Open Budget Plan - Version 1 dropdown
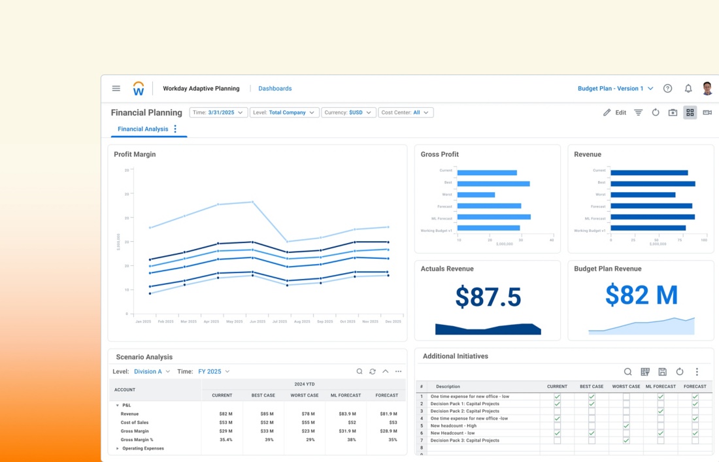This screenshot has width=719, height=462. tap(615, 88)
